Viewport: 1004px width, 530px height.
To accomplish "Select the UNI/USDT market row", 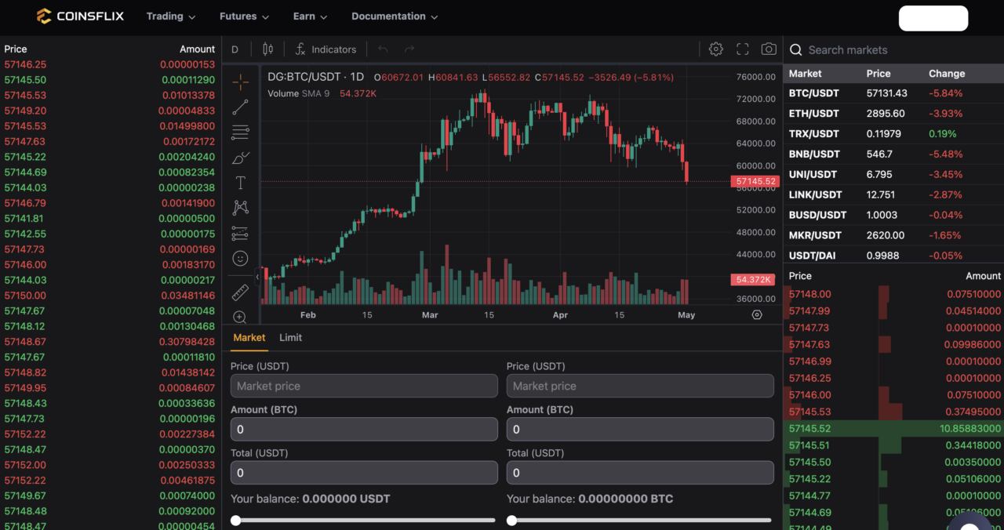I will (x=893, y=175).
